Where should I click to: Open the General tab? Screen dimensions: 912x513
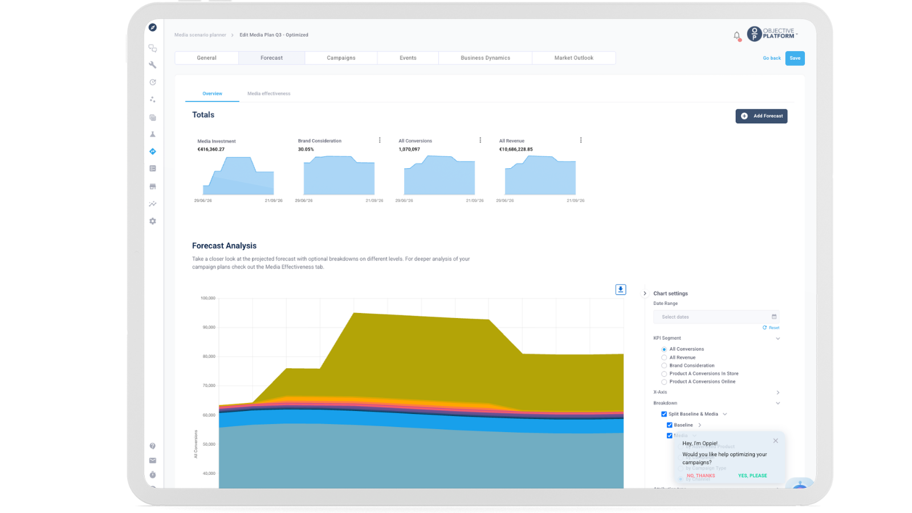point(206,58)
